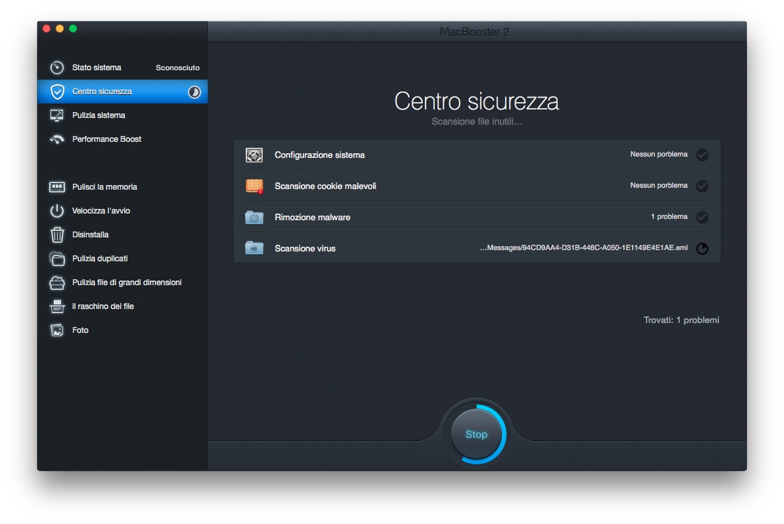784x524 pixels.
Task: Maximize window using the green button
Action: pyautogui.click(x=73, y=29)
